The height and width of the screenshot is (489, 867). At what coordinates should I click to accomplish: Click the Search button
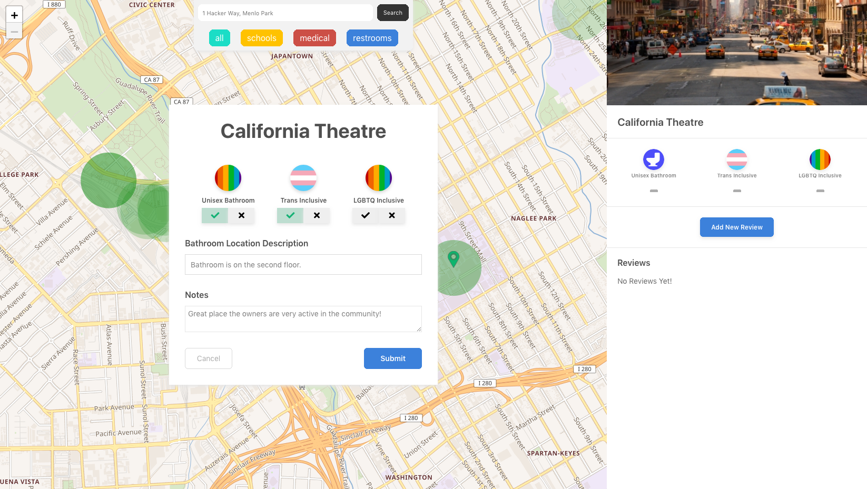pyautogui.click(x=393, y=13)
